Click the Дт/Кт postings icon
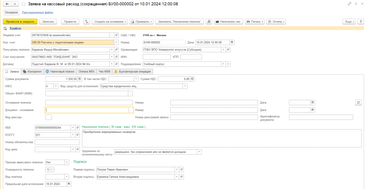 87,21
